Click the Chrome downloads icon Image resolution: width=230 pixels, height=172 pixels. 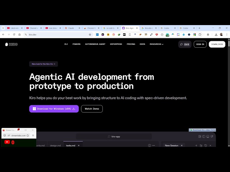216,35
